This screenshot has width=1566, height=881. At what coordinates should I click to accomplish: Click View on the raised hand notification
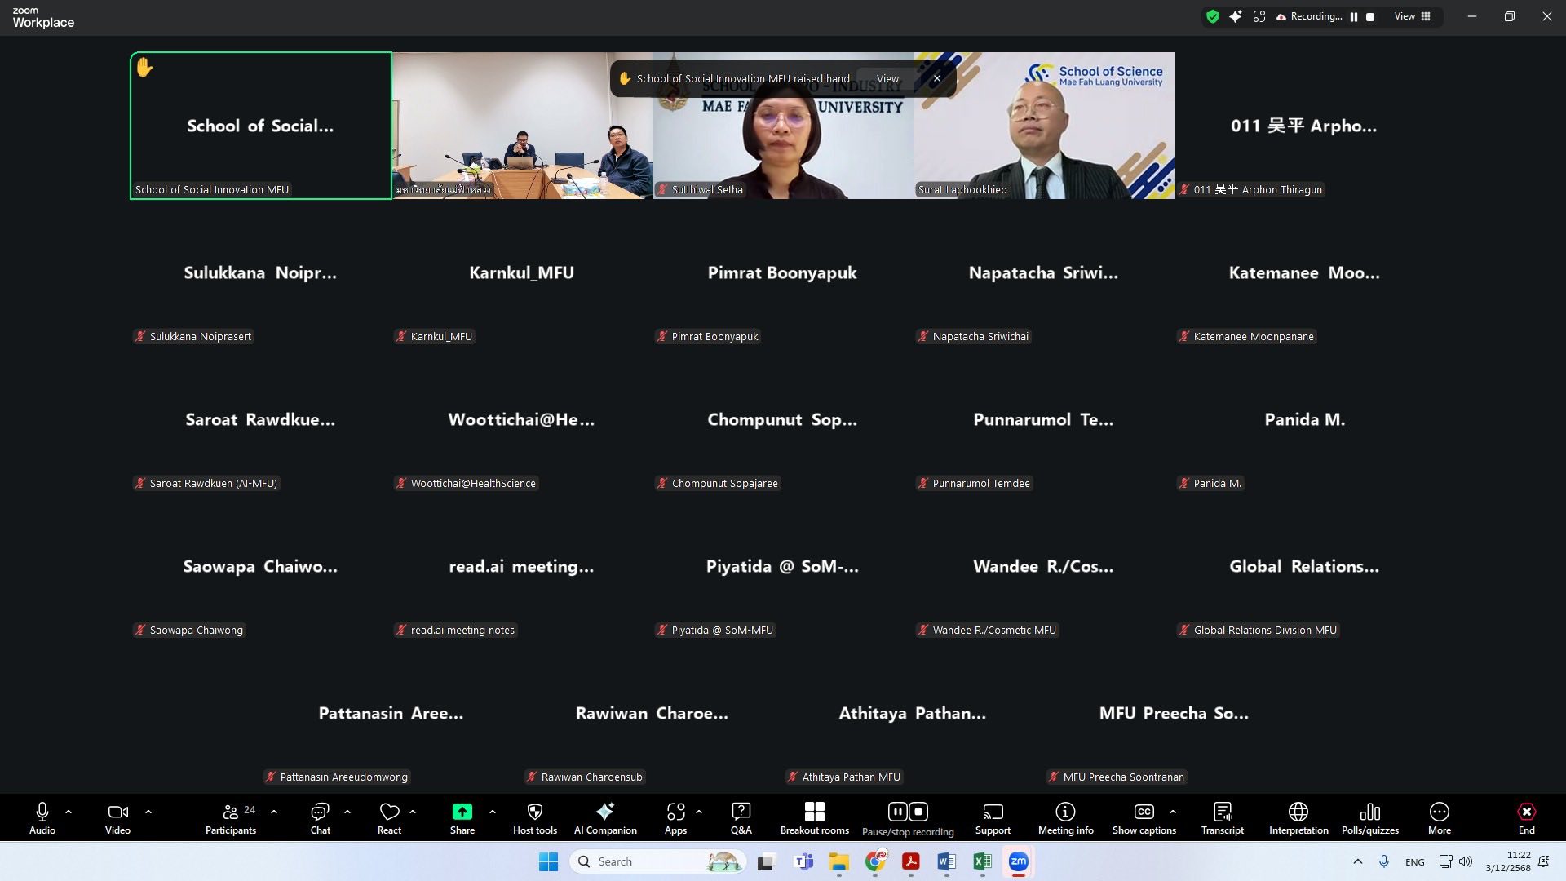887,79
